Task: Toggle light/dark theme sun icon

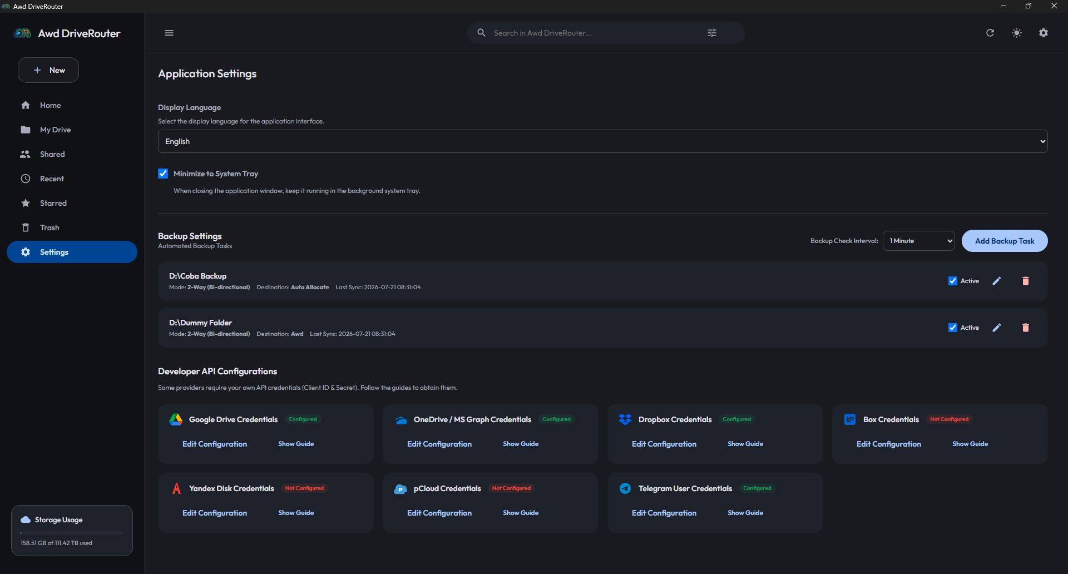Action: point(1017,33)
